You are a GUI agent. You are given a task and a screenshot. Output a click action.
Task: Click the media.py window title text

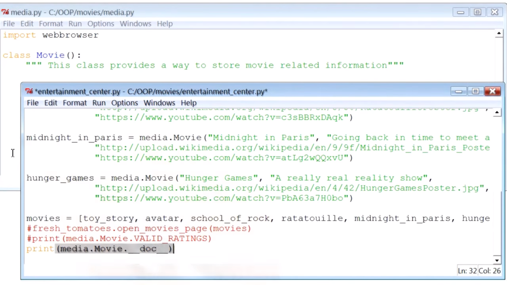coord(72,12)
